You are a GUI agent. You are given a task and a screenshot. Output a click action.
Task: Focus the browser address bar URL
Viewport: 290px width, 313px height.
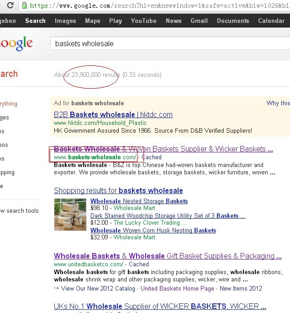tap(159, 5)
